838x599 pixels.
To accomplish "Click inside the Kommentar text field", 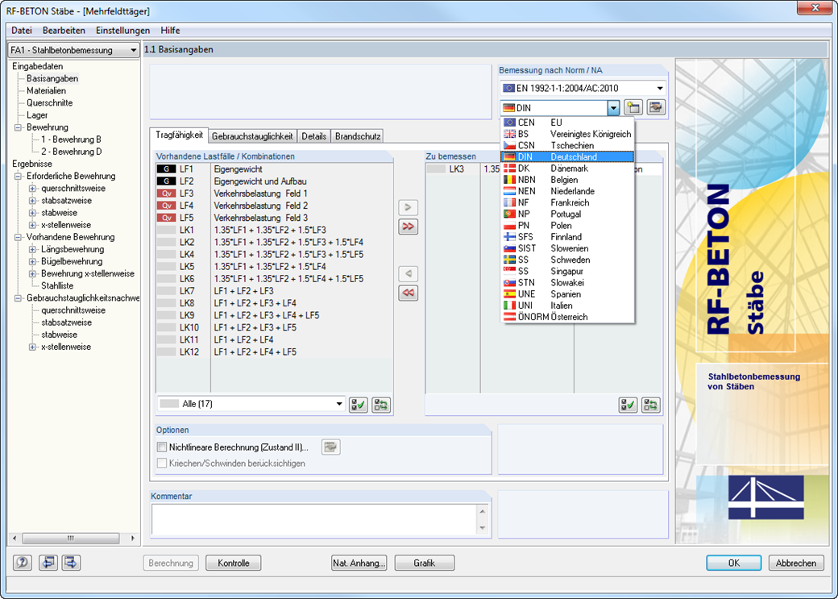I will tap(314, 519).
